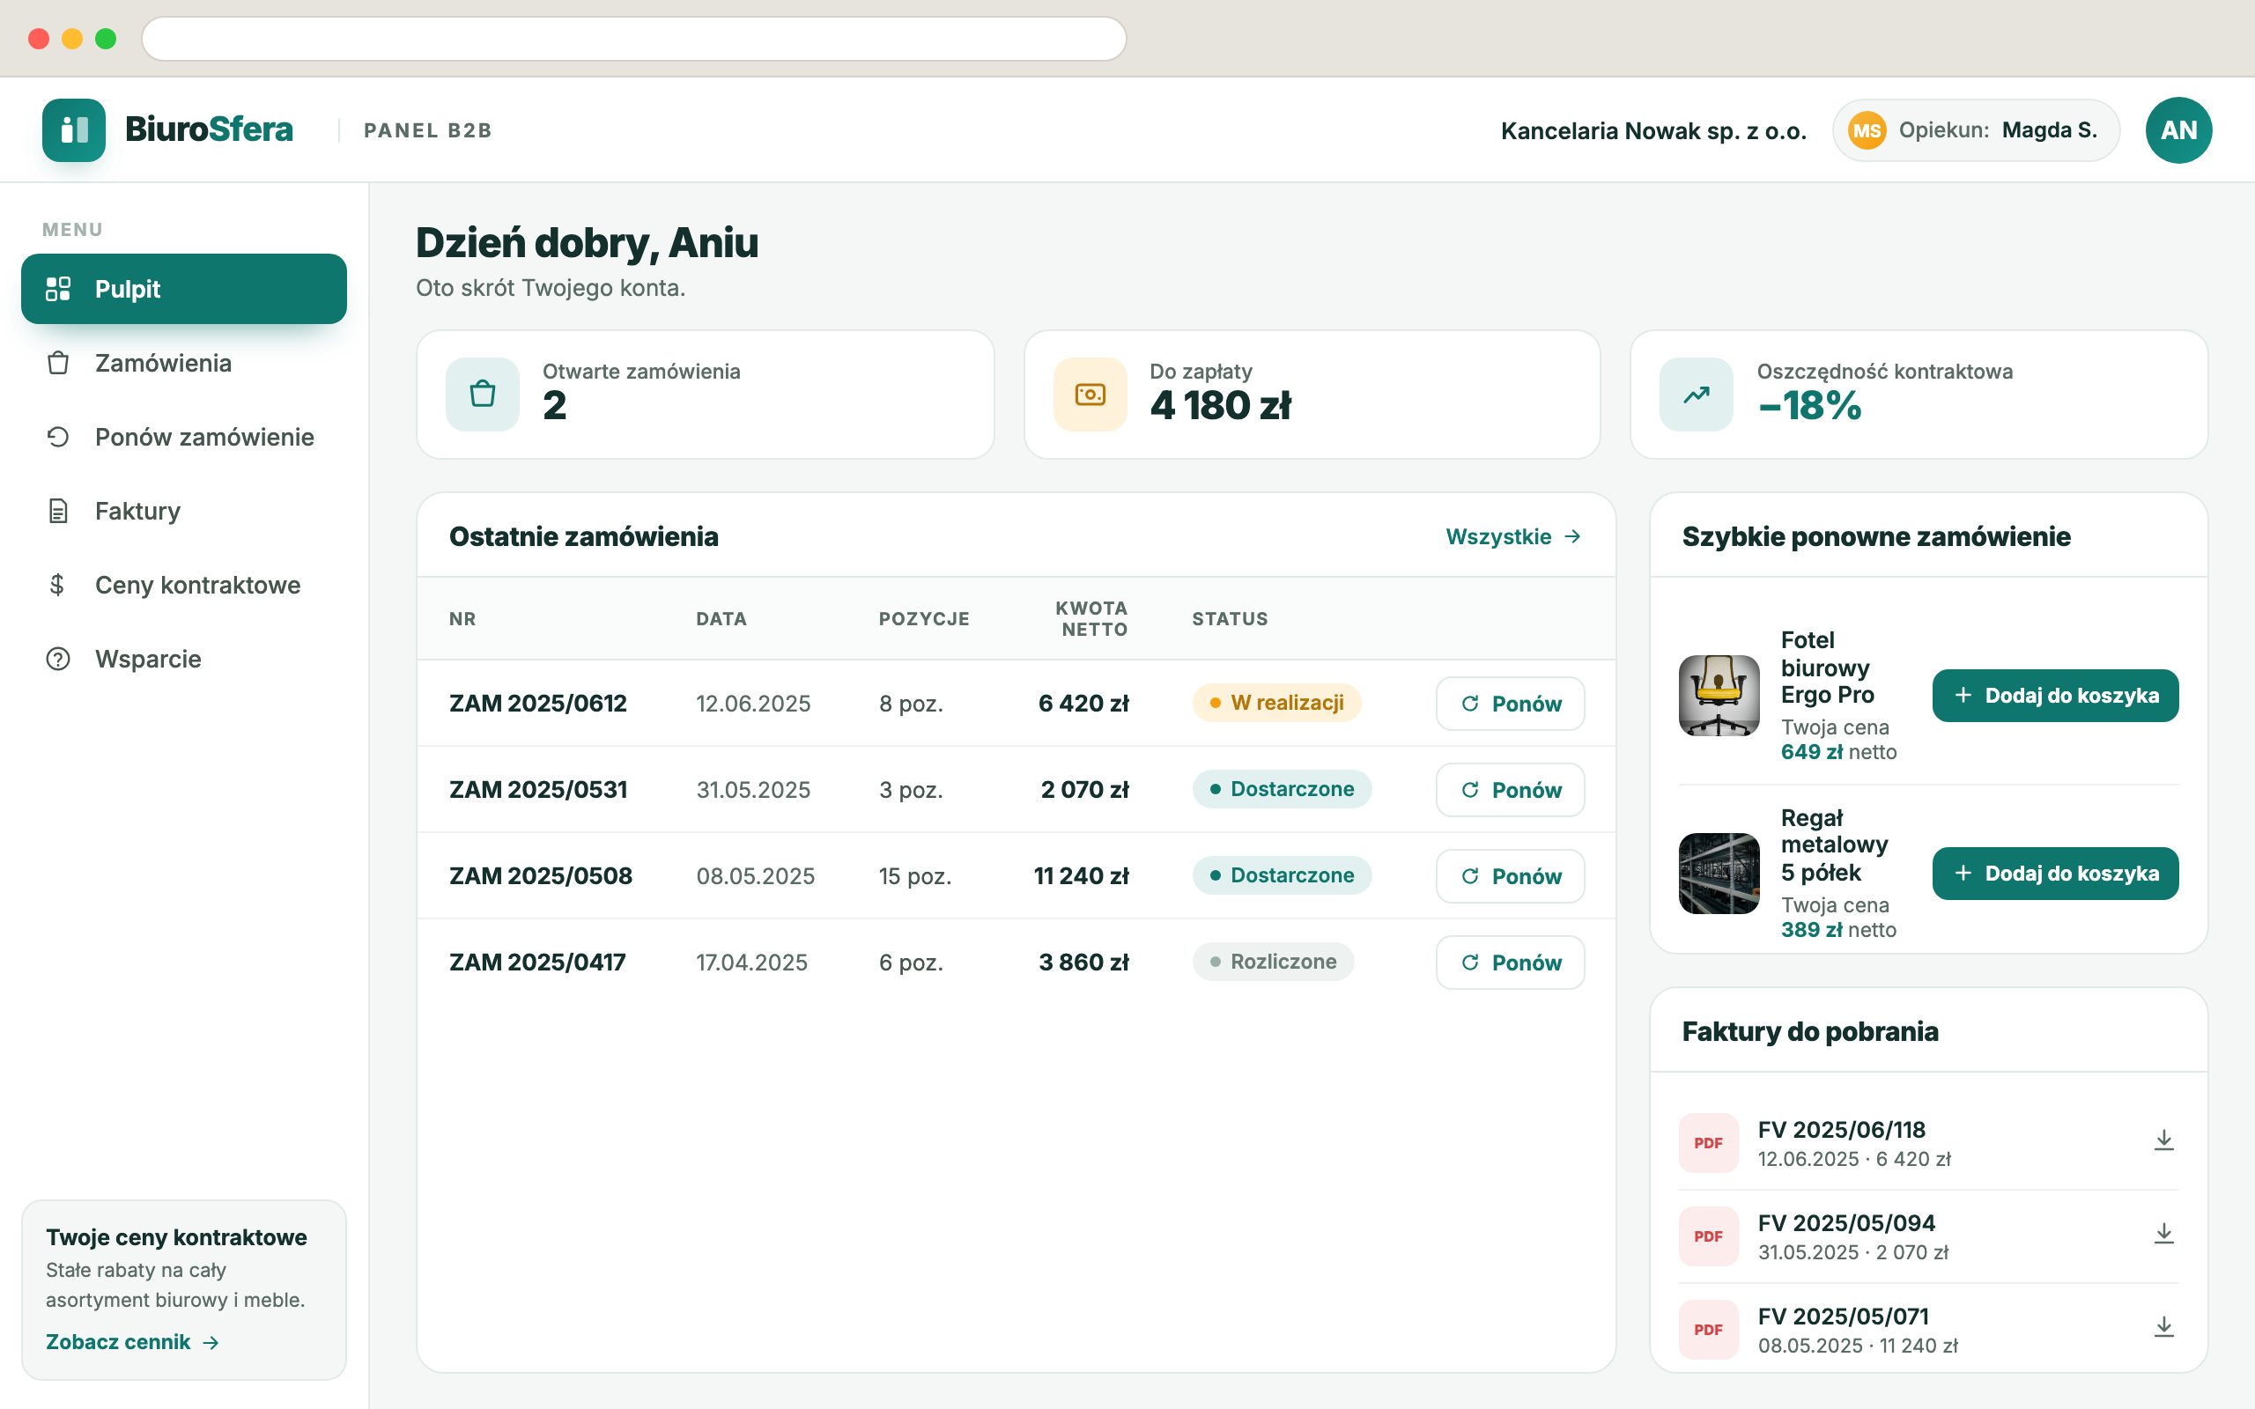Download invoice FV 2025/05/094
Image resolution: width=2255 pixels, height=1409 pixels.
click(x=2163, y=1234)
